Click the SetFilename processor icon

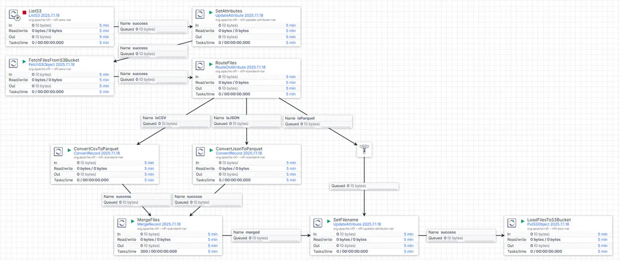click(318, 223)
